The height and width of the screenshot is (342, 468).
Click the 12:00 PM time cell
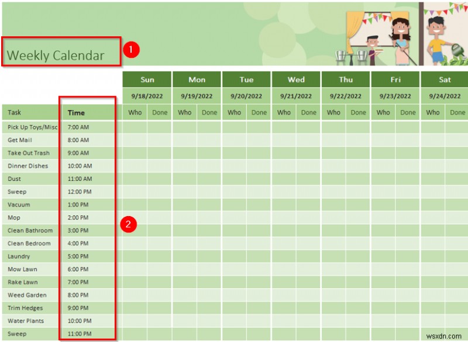point(79,191)
